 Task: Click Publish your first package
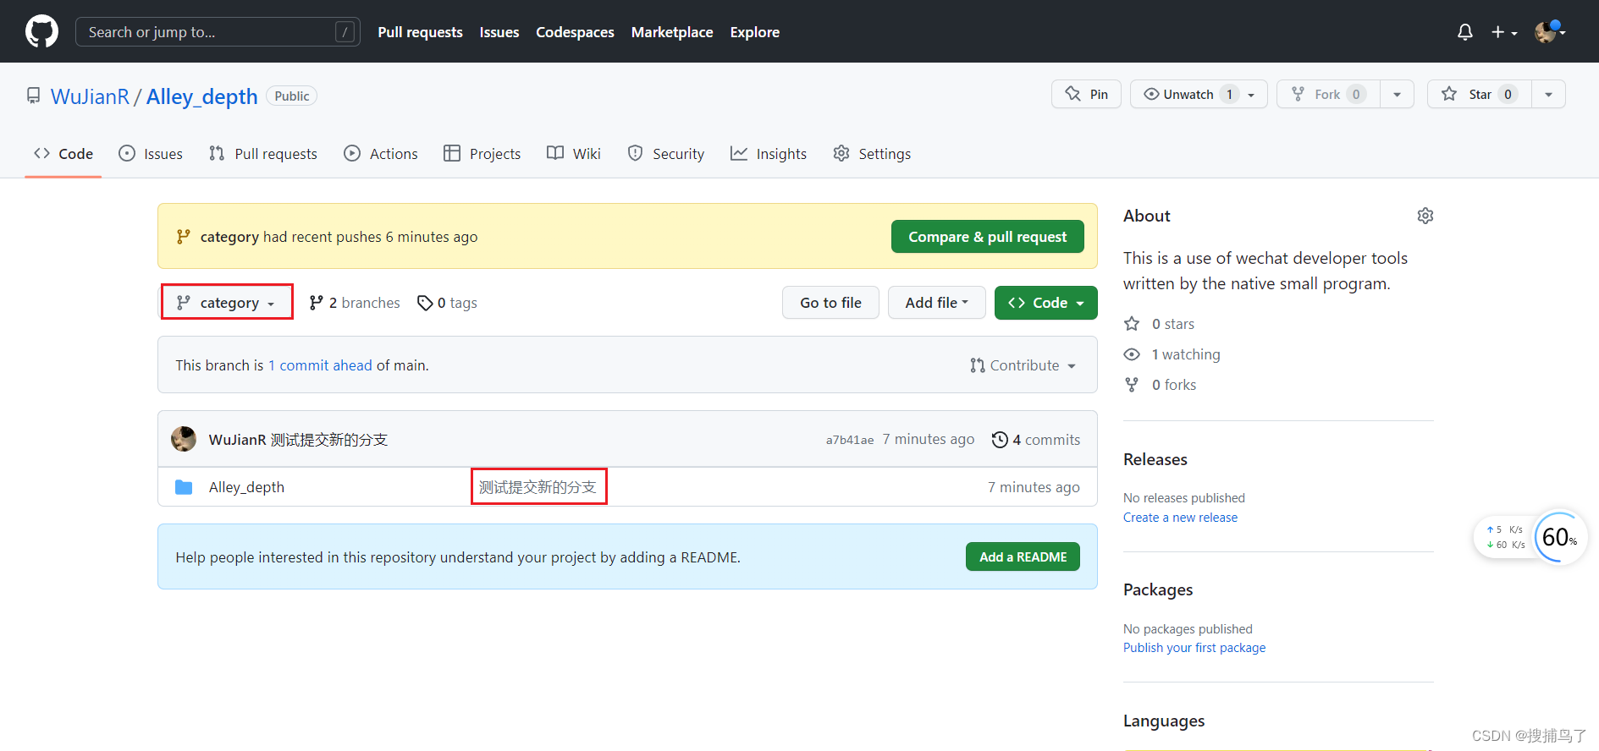[x=1194, y=648]
